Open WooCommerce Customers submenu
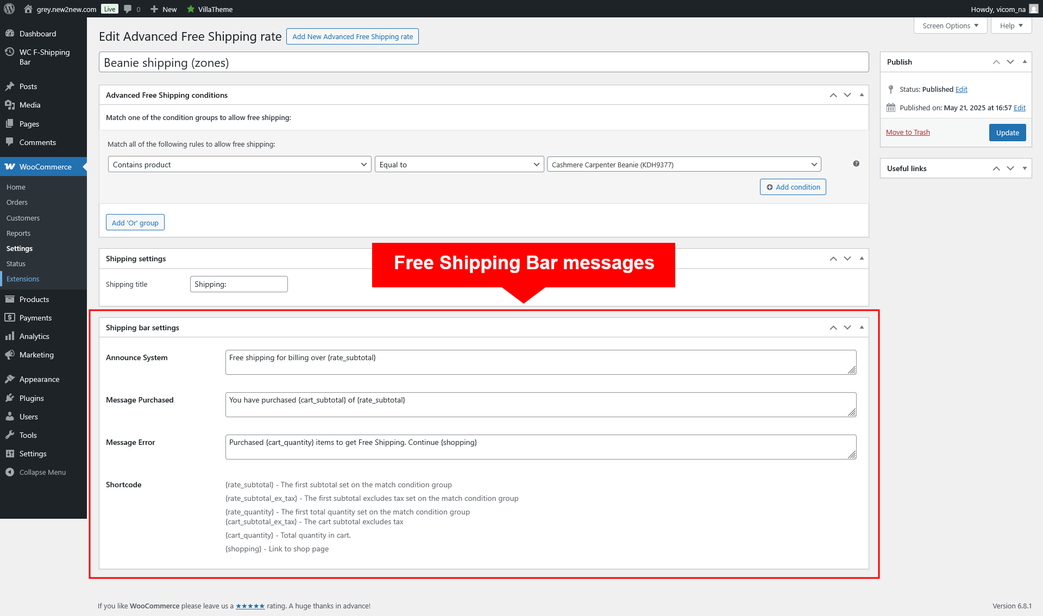1043x616 pixels. click(23, 218)
